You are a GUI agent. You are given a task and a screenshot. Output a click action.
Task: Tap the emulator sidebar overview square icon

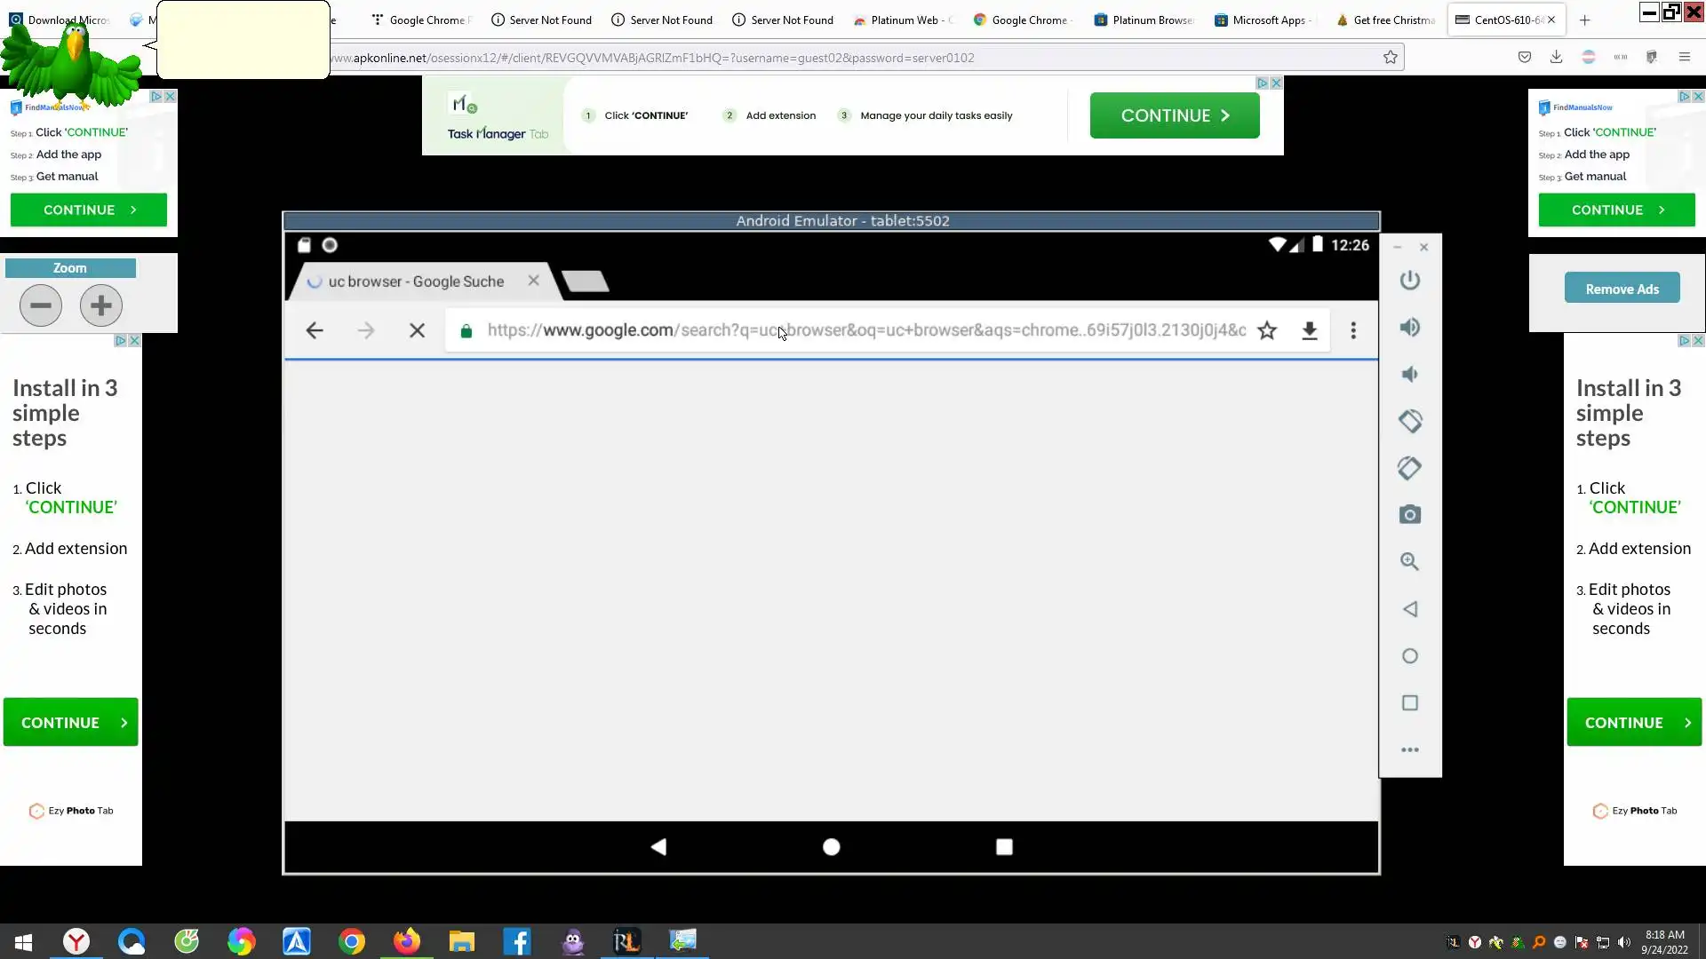(x=1410, y=703)
